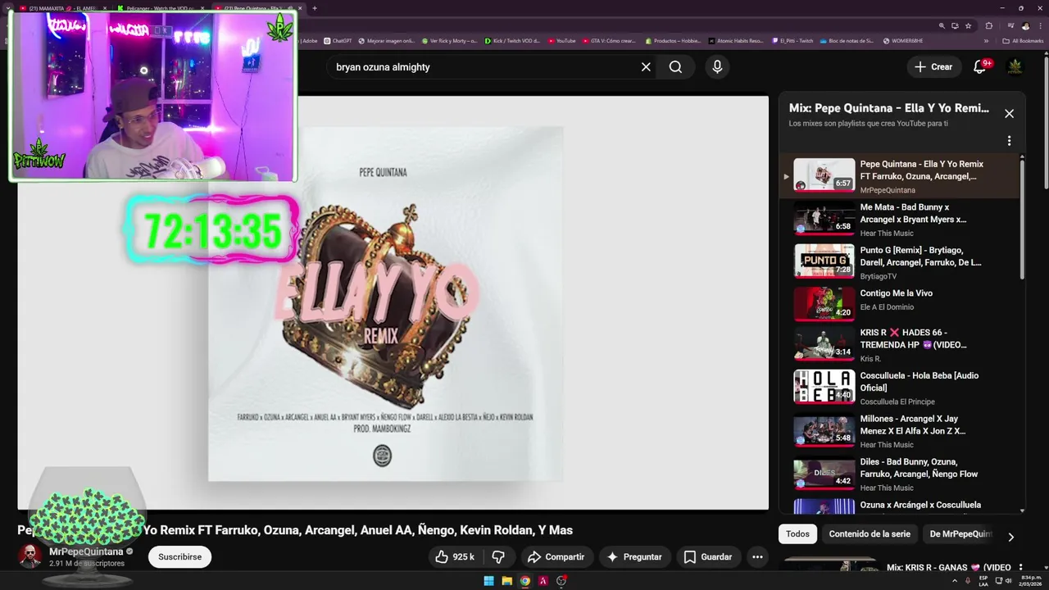Open the Kick / Twitch VOD bookmark

coord(512,40)
